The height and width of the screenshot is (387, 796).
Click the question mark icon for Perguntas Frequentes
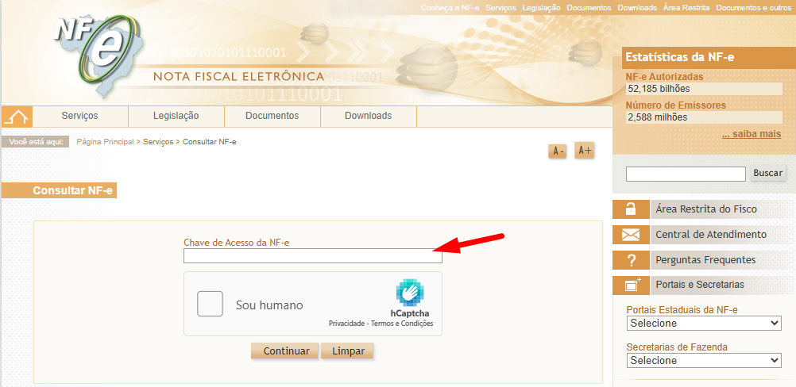point(631,260)
